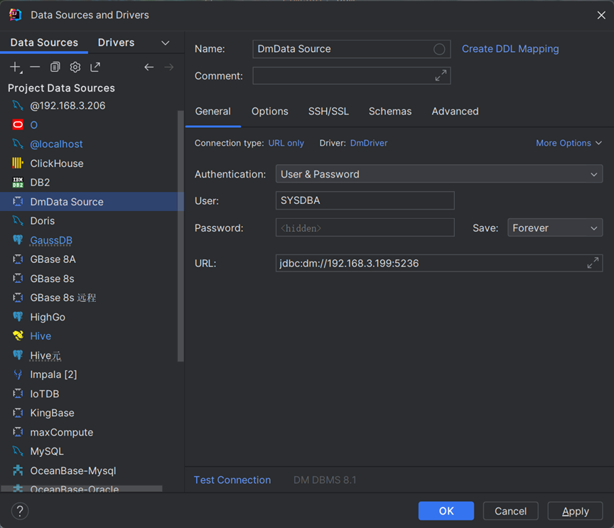The image size is (614, 528).
Task: Open the SSH/SSL tab
Action: 328,112
